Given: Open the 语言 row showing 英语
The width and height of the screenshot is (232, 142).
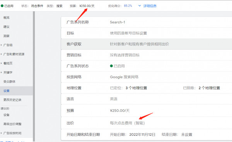Looking at the screenshot, I should (x=147, y=99).
